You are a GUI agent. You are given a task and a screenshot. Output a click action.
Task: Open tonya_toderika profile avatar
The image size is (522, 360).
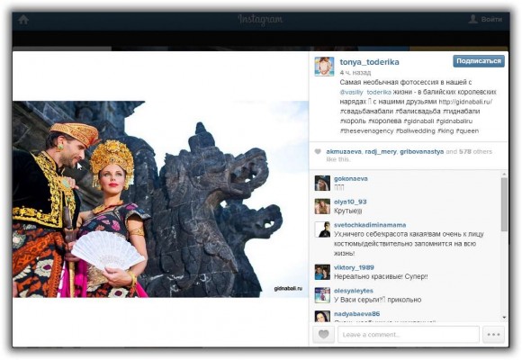[324, 67]
